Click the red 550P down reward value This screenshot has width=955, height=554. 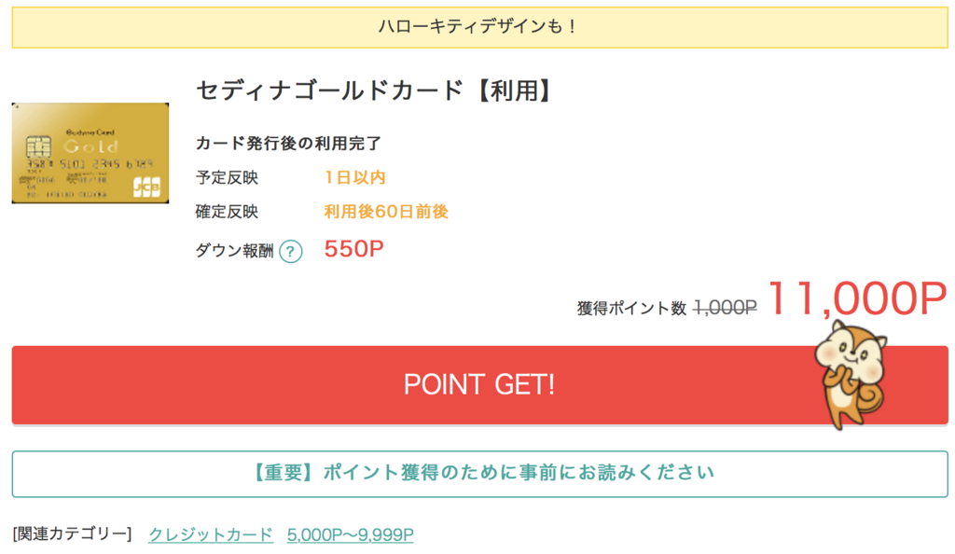click(354, 249)
